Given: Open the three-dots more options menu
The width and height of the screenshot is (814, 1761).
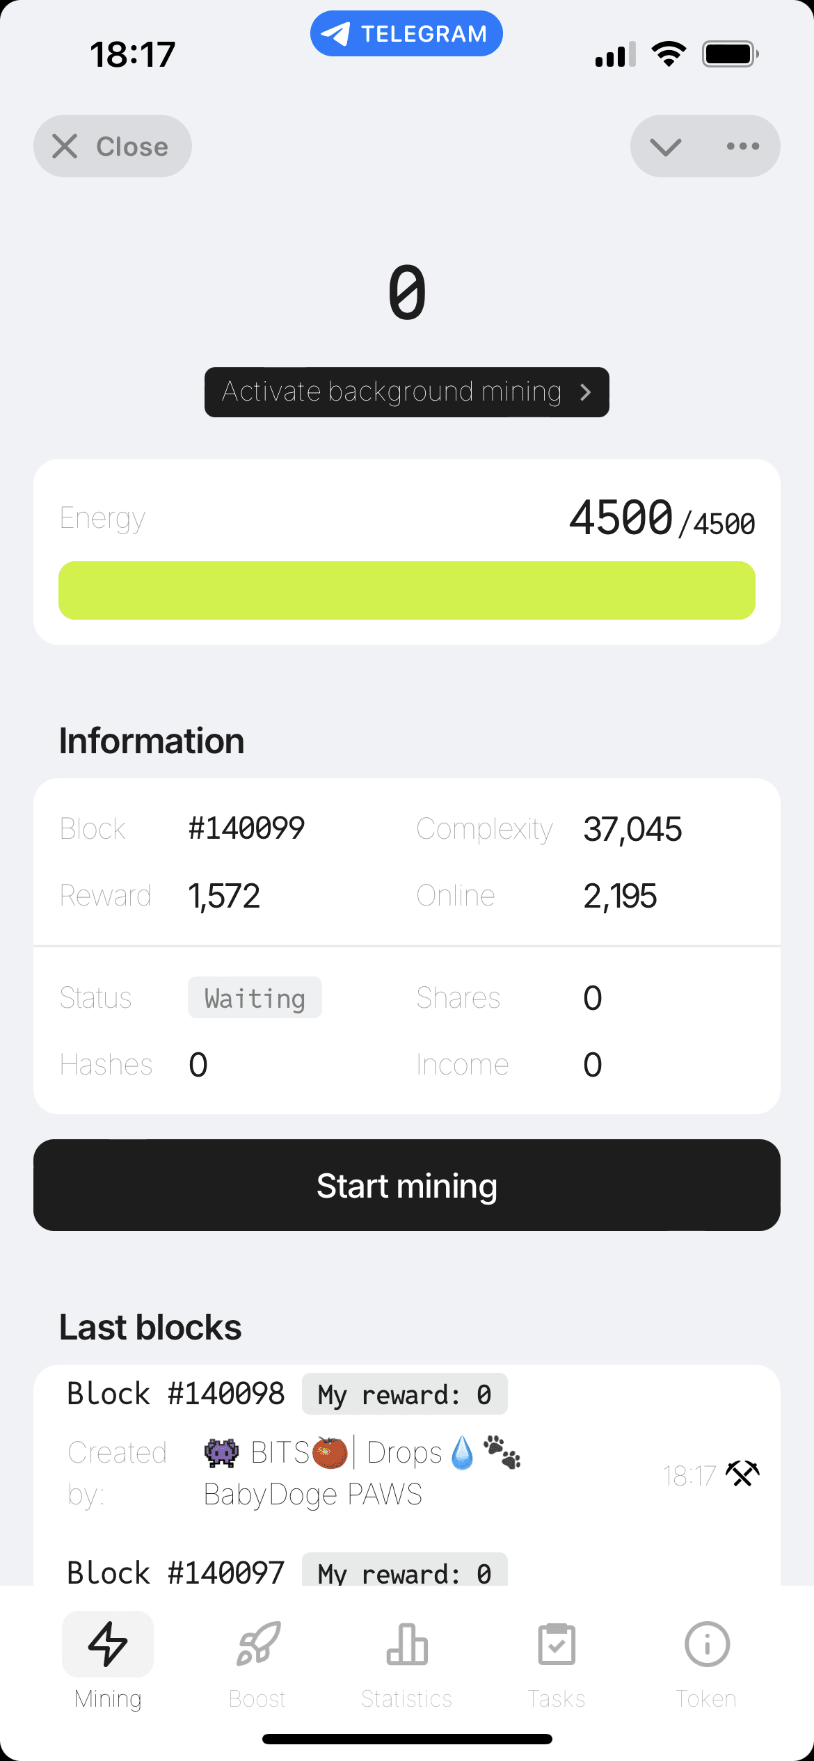Looking at the screenshot, I should [x=742, y=146].
